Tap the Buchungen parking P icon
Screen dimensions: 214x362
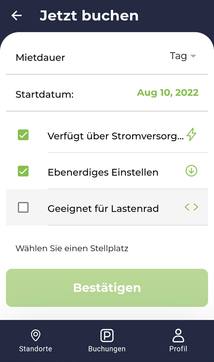[107, 335]
